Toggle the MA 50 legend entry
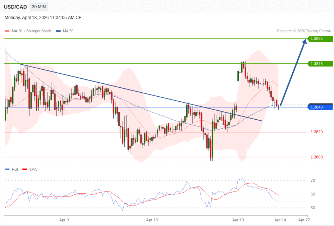Screen dimensions: 334x226 (65, 31)
